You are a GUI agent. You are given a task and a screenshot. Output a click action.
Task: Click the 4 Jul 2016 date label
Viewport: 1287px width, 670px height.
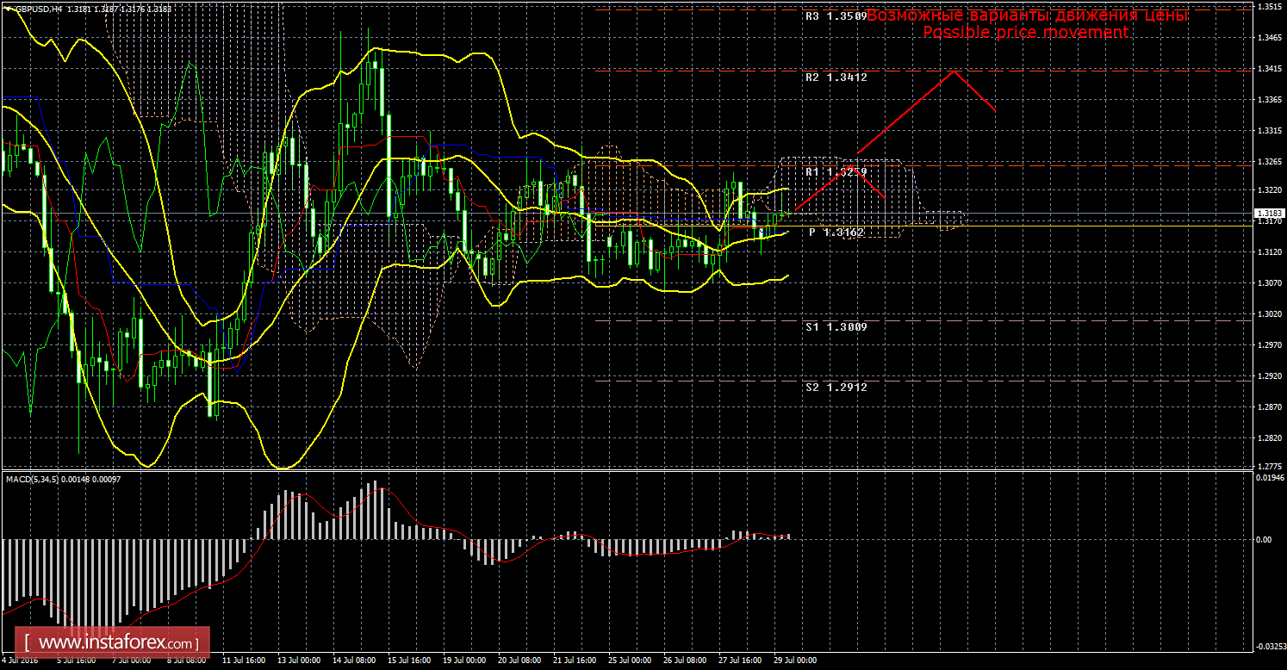[18, 661]
